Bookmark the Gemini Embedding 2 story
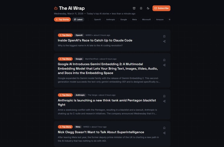 coord(164,60)
